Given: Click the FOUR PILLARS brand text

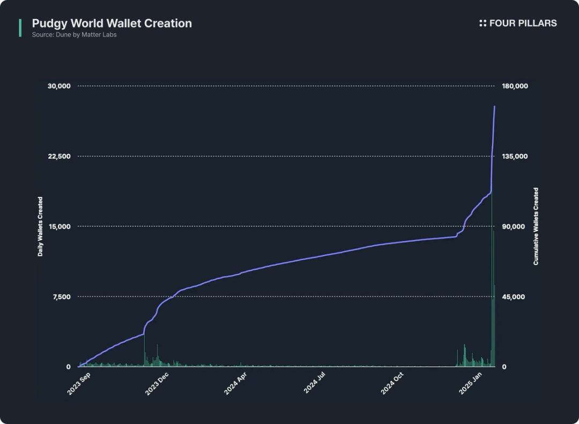Looking at the screenshot, I should pos(523,23).
